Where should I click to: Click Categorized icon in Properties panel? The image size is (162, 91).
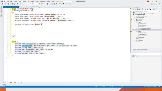[x=133, y=56]
